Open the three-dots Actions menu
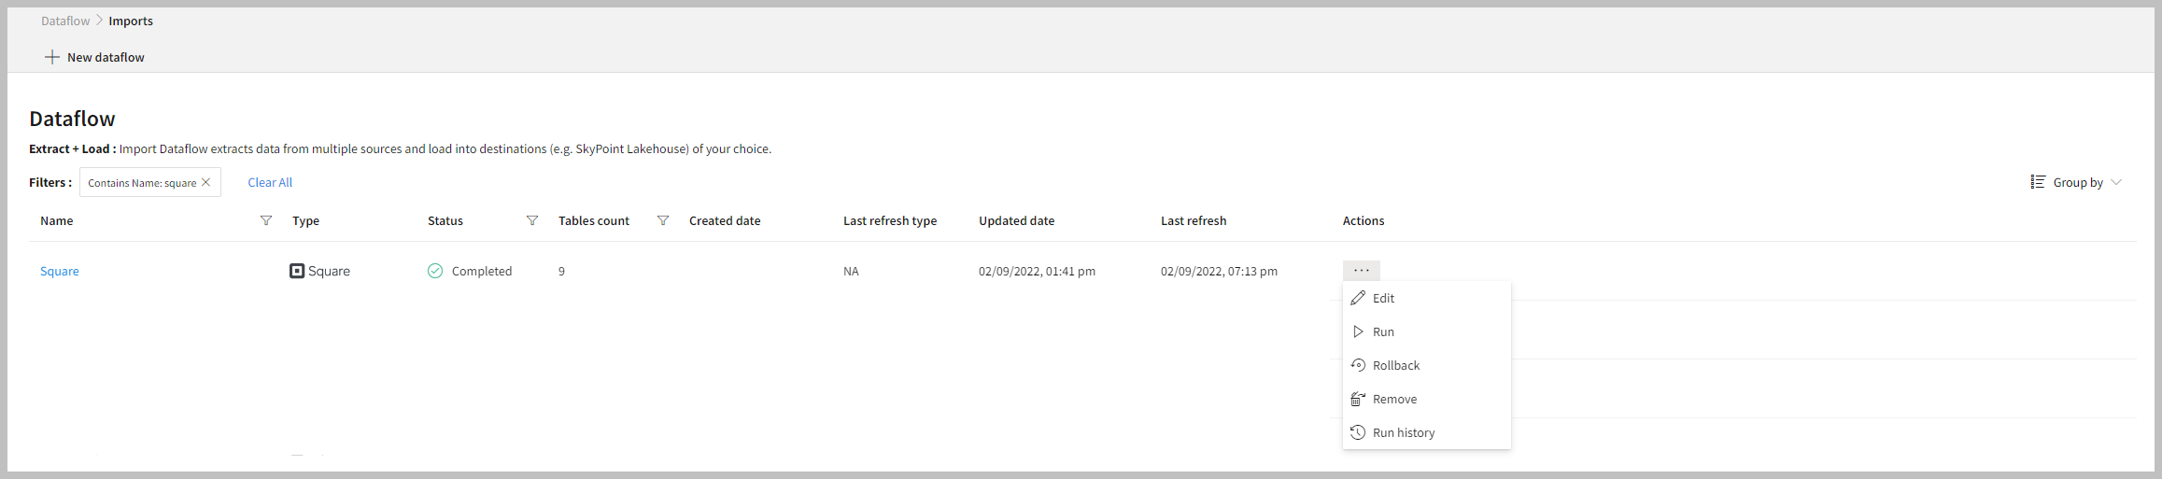This screenshot has height=479, width=2162. pyautogui.click(x=1361, y=271)
